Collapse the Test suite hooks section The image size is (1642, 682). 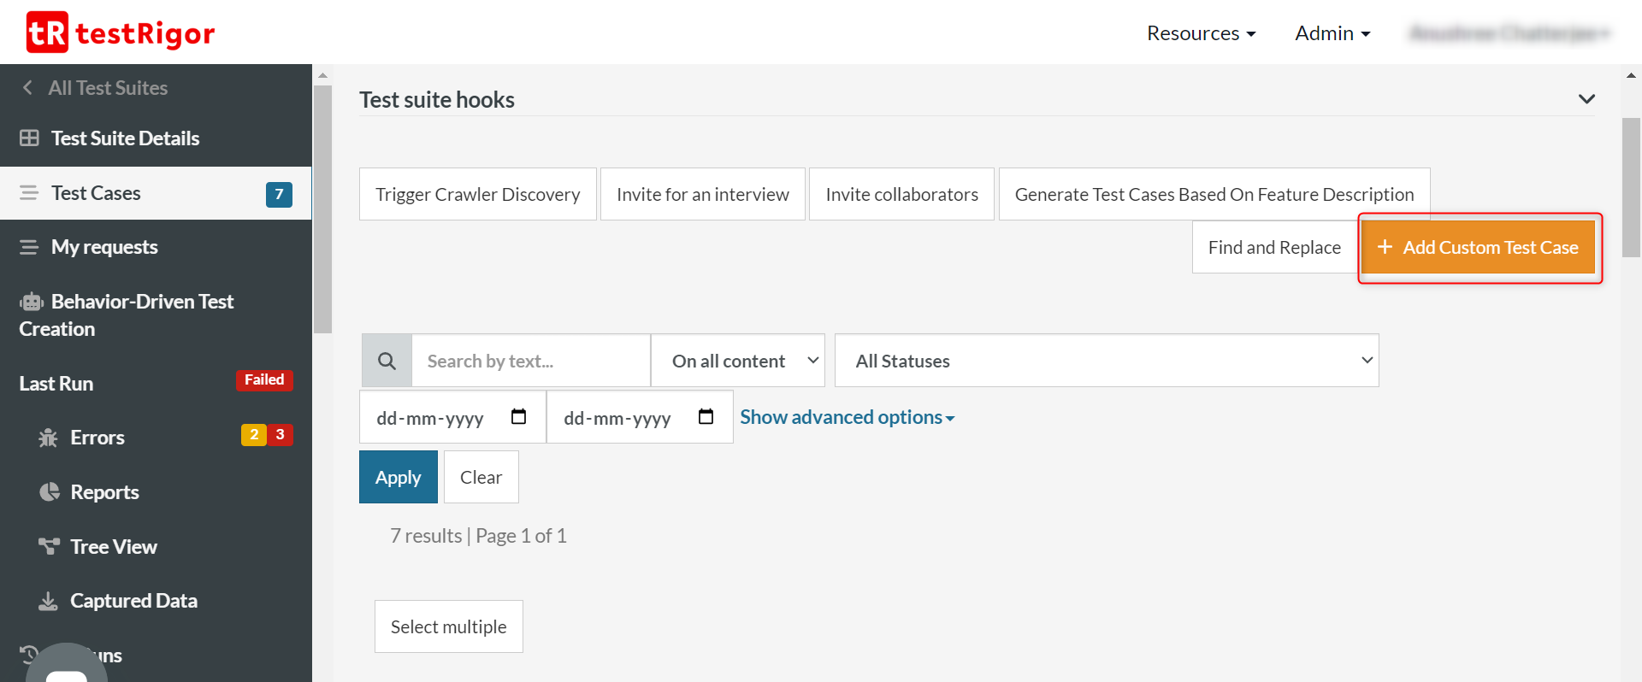click(x=1586, y=99)
